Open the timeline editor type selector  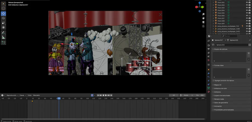pyautogui.click(x=3, y=95)
